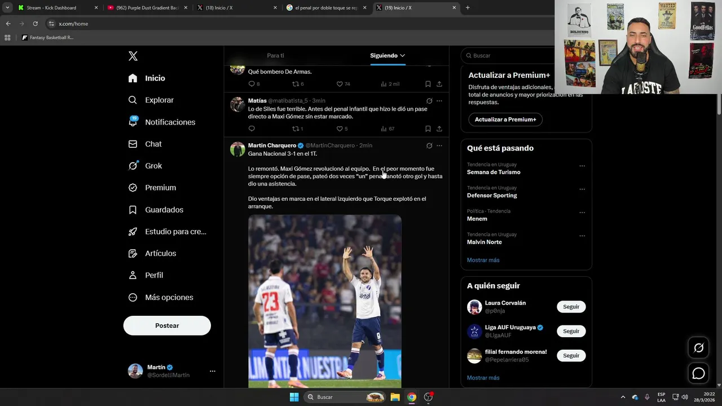Open File Explorer from taskbar
The image size is (722, 406).
tap(395, 397)
